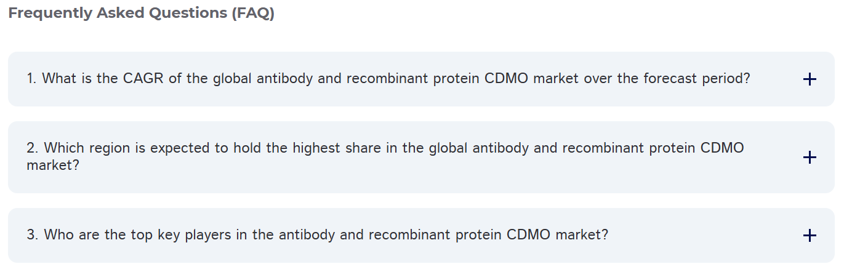844x272 pixels.
Task: Click the number '2.' of the second FAQ
Action: tap(33, 148)
